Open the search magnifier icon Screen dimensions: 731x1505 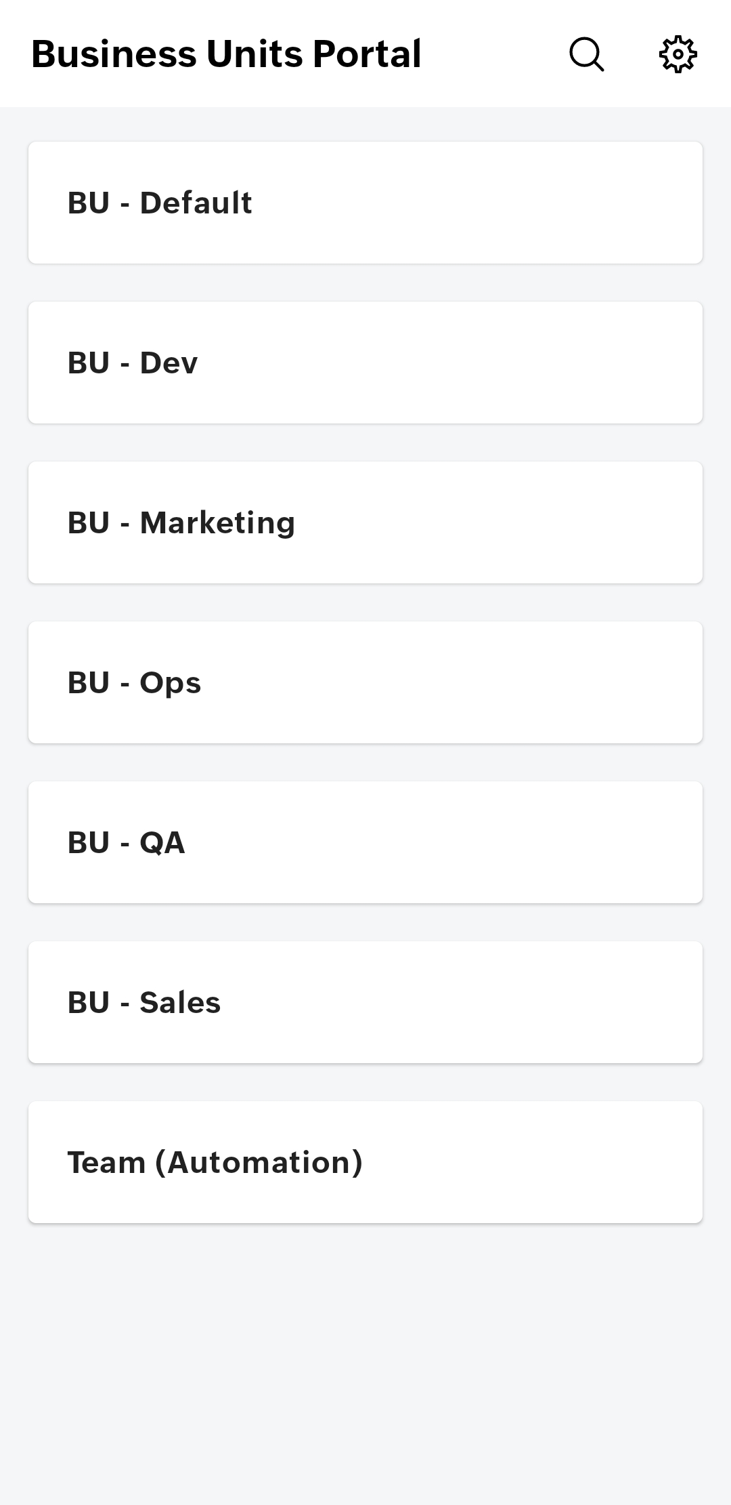586,54
